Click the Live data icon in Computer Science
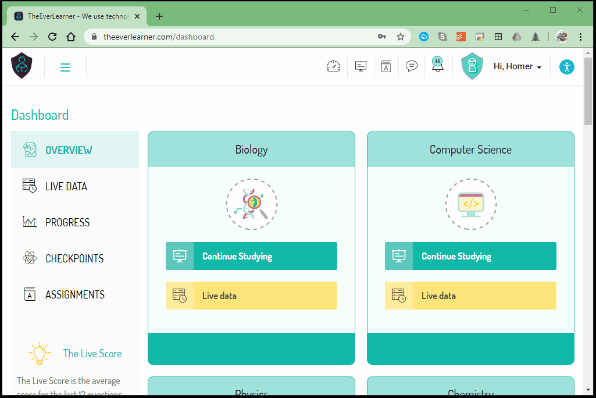Viewport: 596px width, 398px height. (x=399, y=296)
